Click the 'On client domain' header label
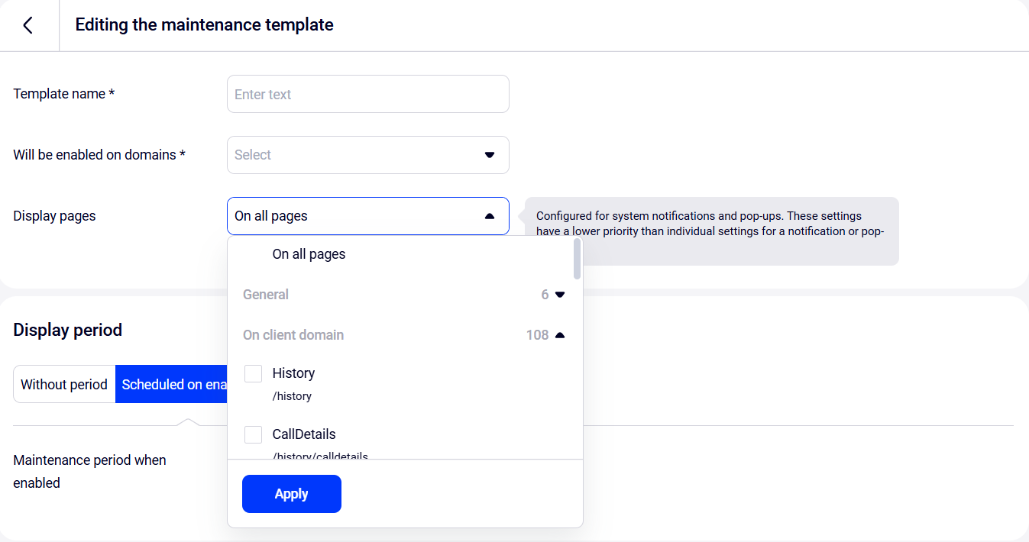The width and height of the screenshot is (1029, 542). coord(293,335)
